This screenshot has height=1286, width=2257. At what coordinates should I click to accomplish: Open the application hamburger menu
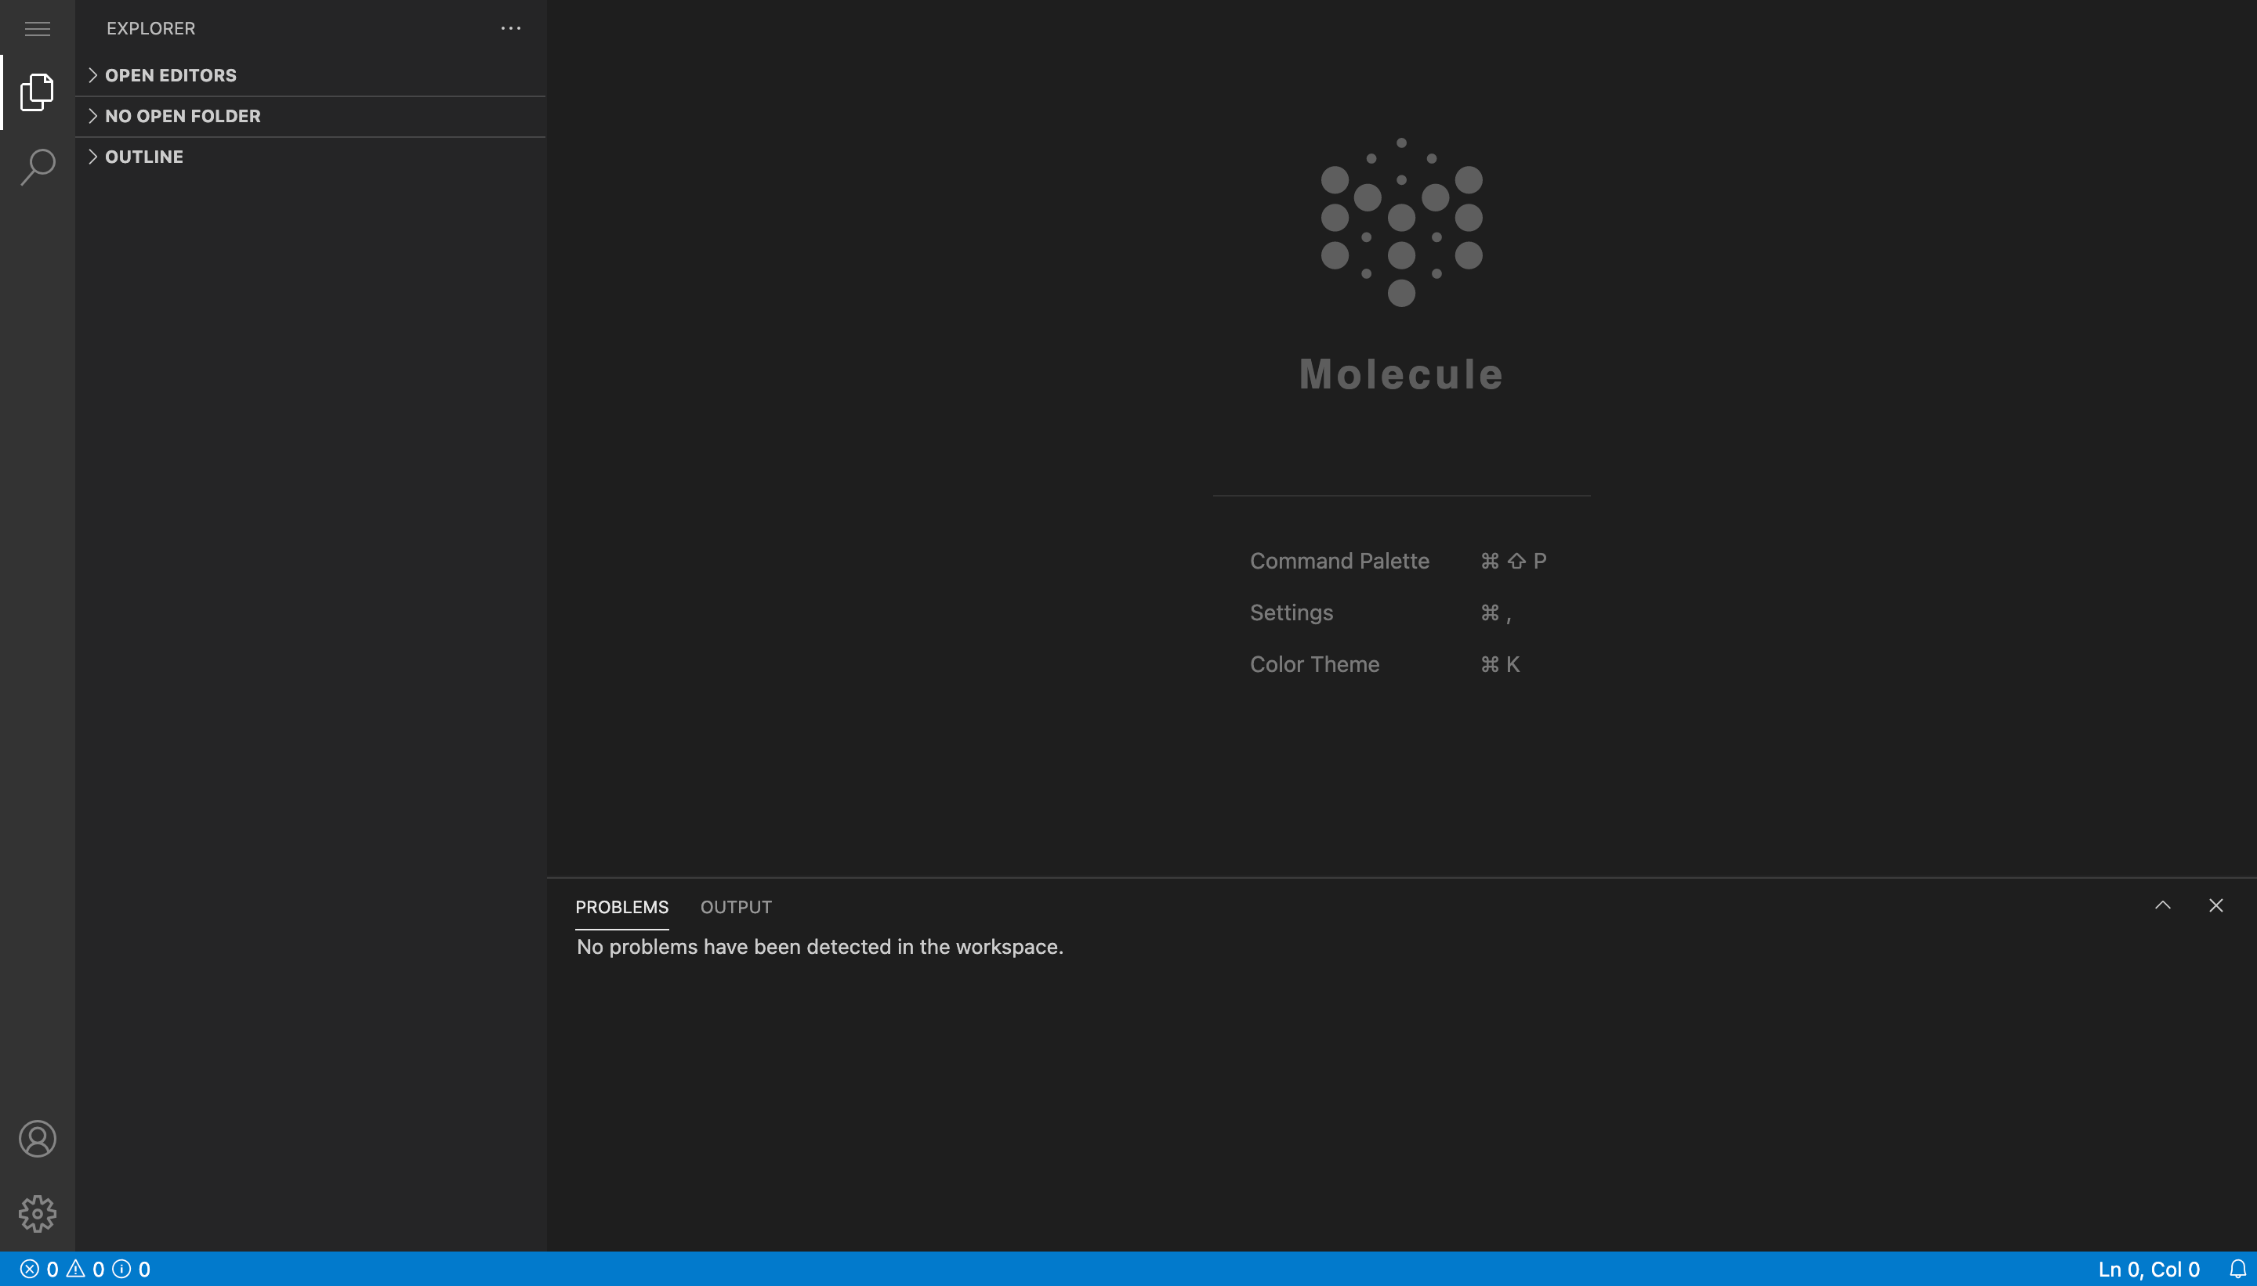click(37, 28)
